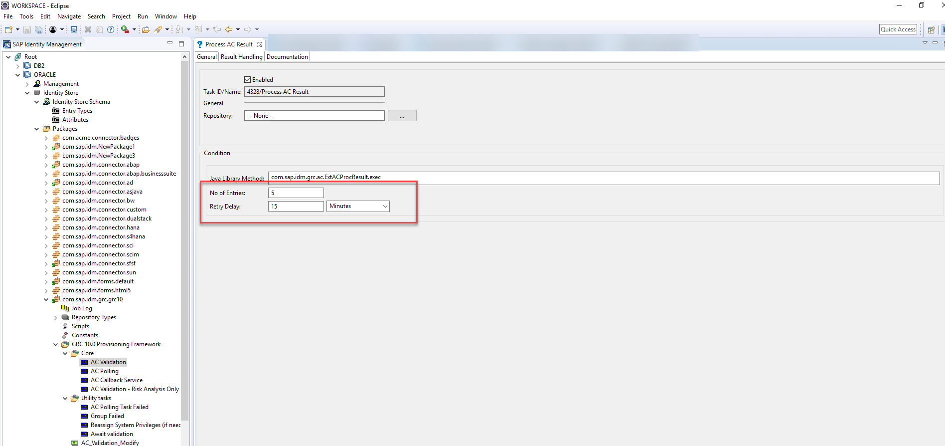Image resolution: width=945 pixels, height=446 pixels.
Task: Collapse the Utility tasks folder
Action: tap(65, 398)
